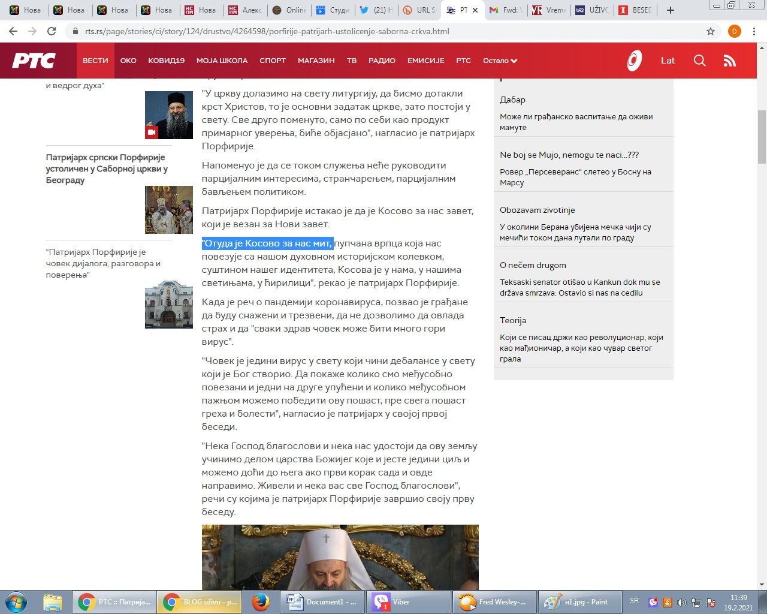Open Teorija blog post about писац
767x614 pixels.
click(x=581, y=348)
